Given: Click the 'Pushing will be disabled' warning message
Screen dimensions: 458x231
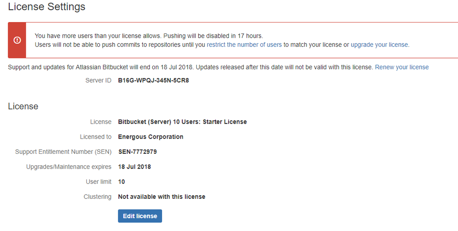Looking at the screenshot, I should (149, 35).
